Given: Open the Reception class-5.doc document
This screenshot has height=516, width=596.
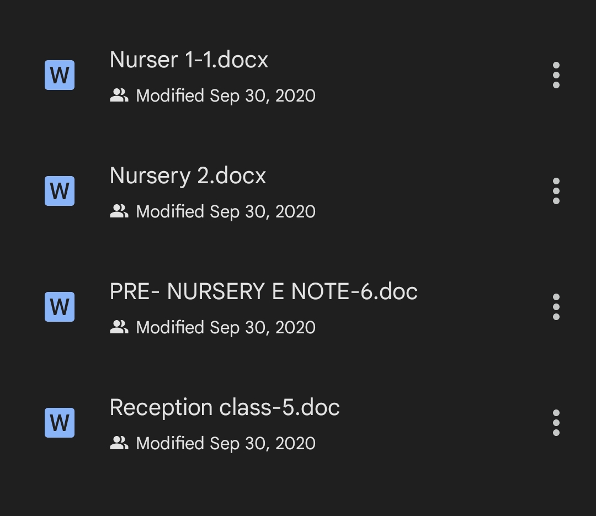Looking at the screenshot, I should [225, 407].
